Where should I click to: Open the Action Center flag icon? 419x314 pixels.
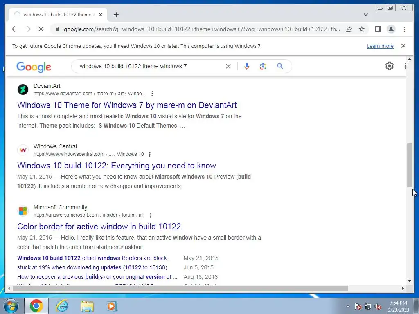point(358,307)
